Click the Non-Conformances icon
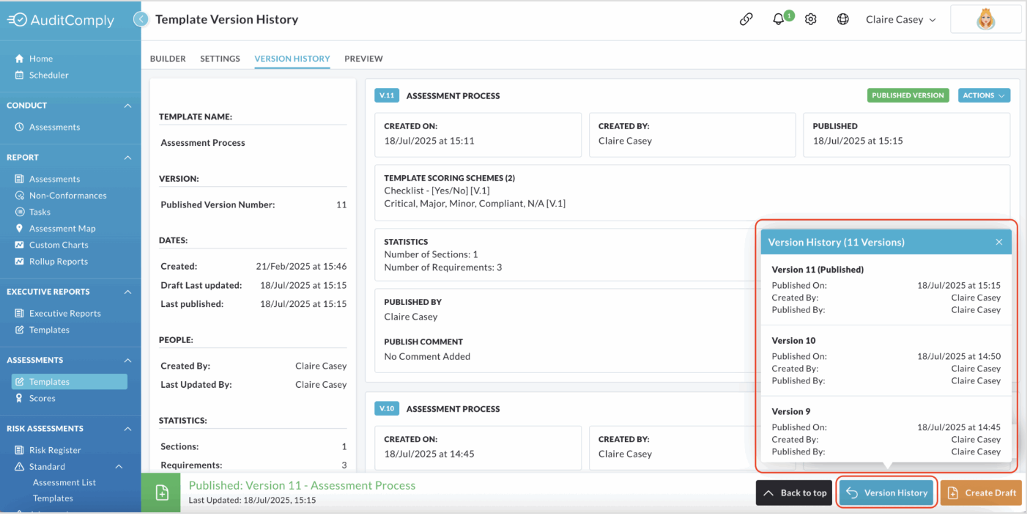 point(20,196)
